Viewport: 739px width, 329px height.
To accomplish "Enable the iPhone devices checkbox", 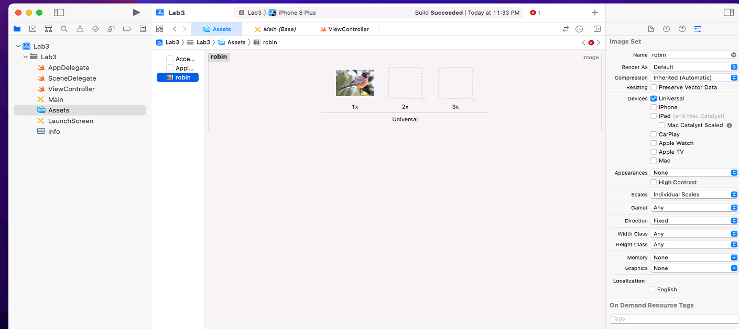I will (x=654, y=107).
